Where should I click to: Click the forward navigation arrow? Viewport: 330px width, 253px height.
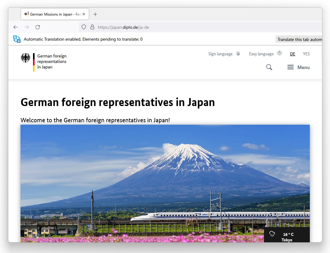pyautogui.click(x=27, y=27)
